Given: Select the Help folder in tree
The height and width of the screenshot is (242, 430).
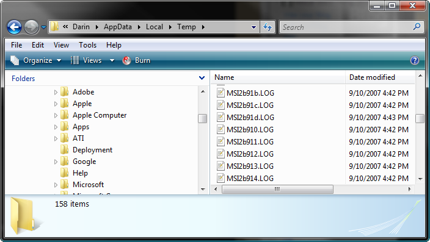Looking at the screenshot, I should 80,173.
